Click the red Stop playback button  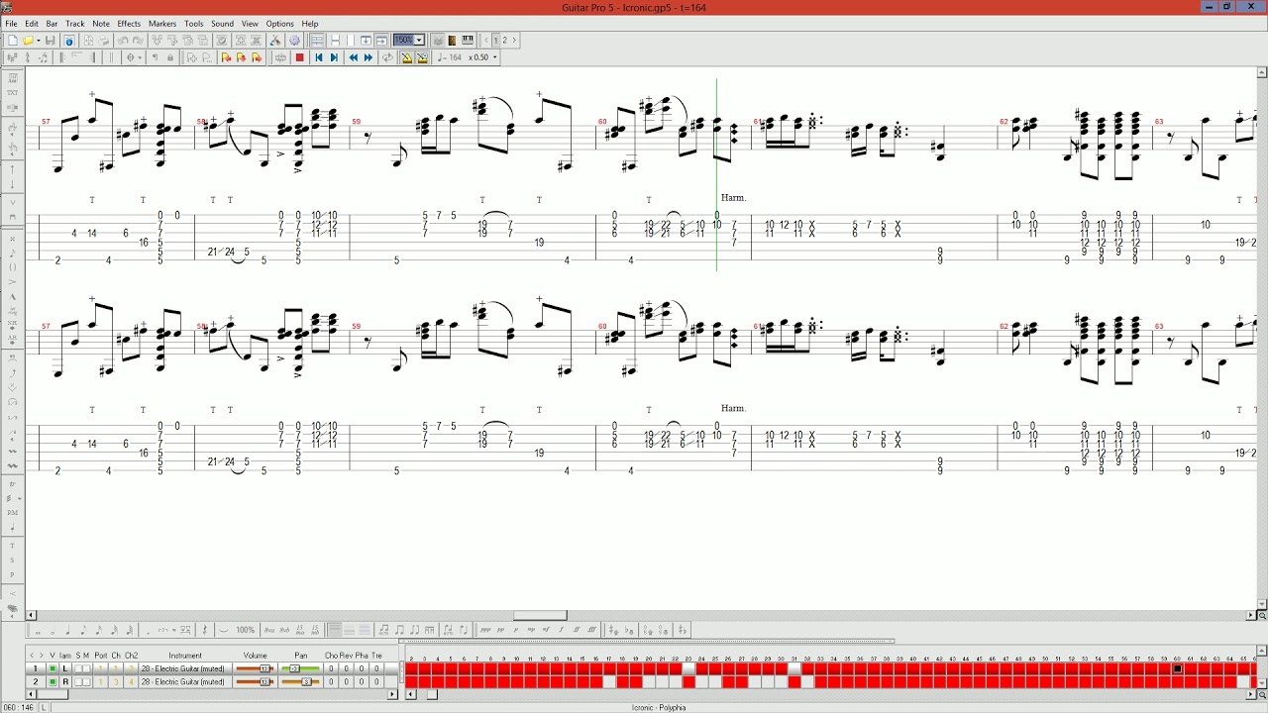pyautogui.click(x=299, y=57)
